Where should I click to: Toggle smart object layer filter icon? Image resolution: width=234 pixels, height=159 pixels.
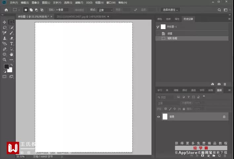[199, 97]
